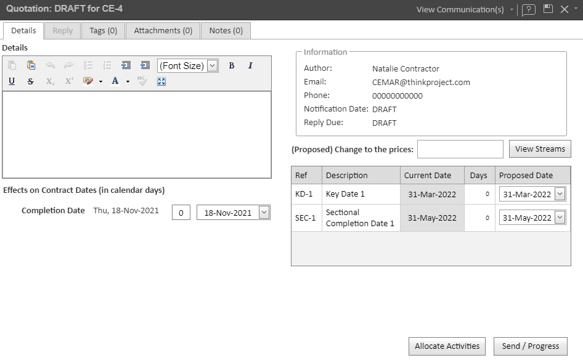Open the Help speech bubble icon
The width and height of the screenshot is (583, 363).
(x=528, y=10)
